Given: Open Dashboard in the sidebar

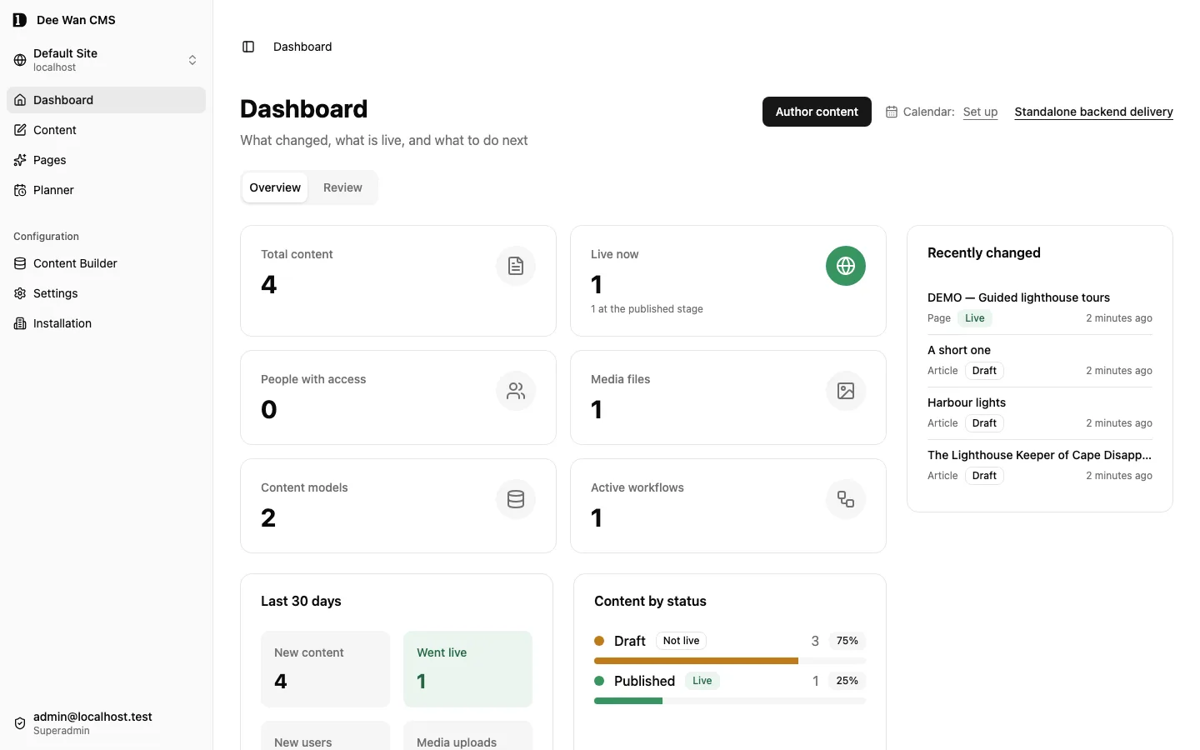Looking at the screenshot, I should (x=107, y=100).
